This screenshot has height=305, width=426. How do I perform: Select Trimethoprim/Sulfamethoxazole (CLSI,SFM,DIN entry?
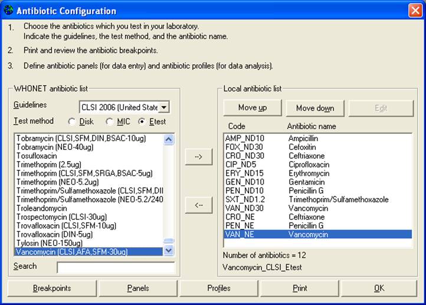[89, 191]
